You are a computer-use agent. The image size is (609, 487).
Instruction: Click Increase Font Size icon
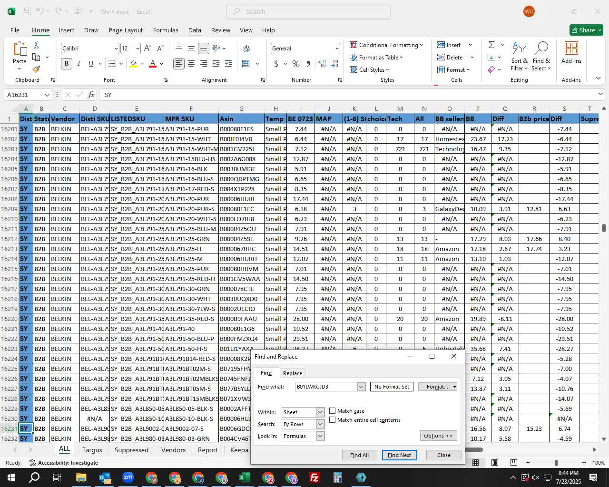point(147,48)
